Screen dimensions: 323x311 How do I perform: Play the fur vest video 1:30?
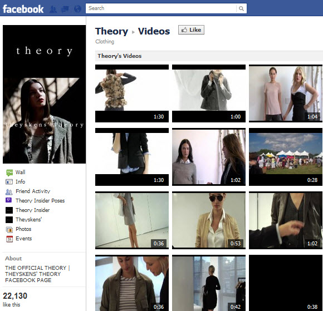(x=132, y=93)
